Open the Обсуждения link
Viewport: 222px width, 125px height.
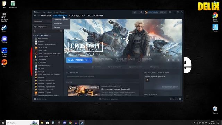tap(154, 67)
